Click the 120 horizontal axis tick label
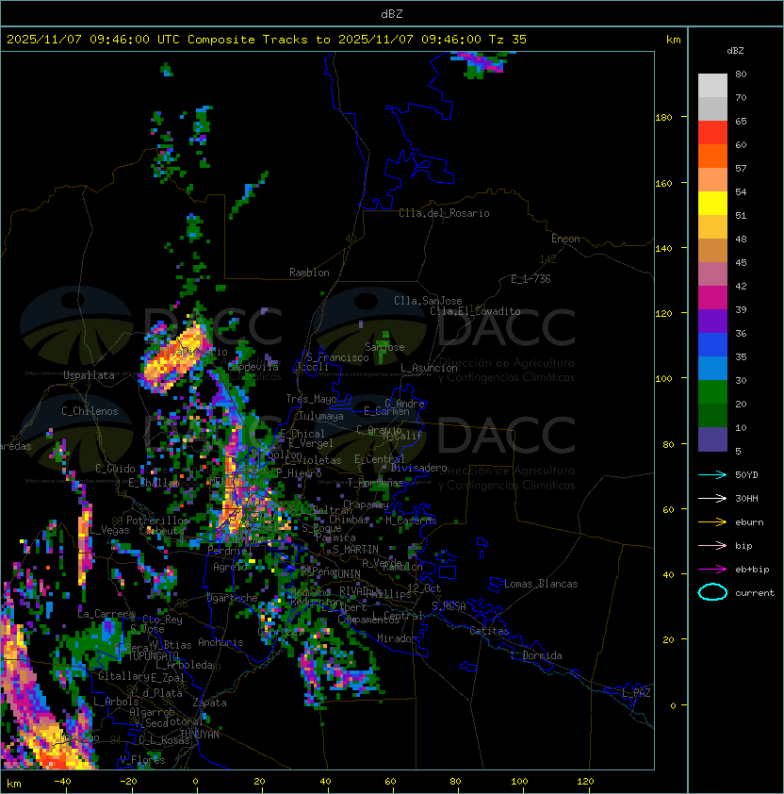Viewport: 784px width, 794px height. click(x=585, y=782)
